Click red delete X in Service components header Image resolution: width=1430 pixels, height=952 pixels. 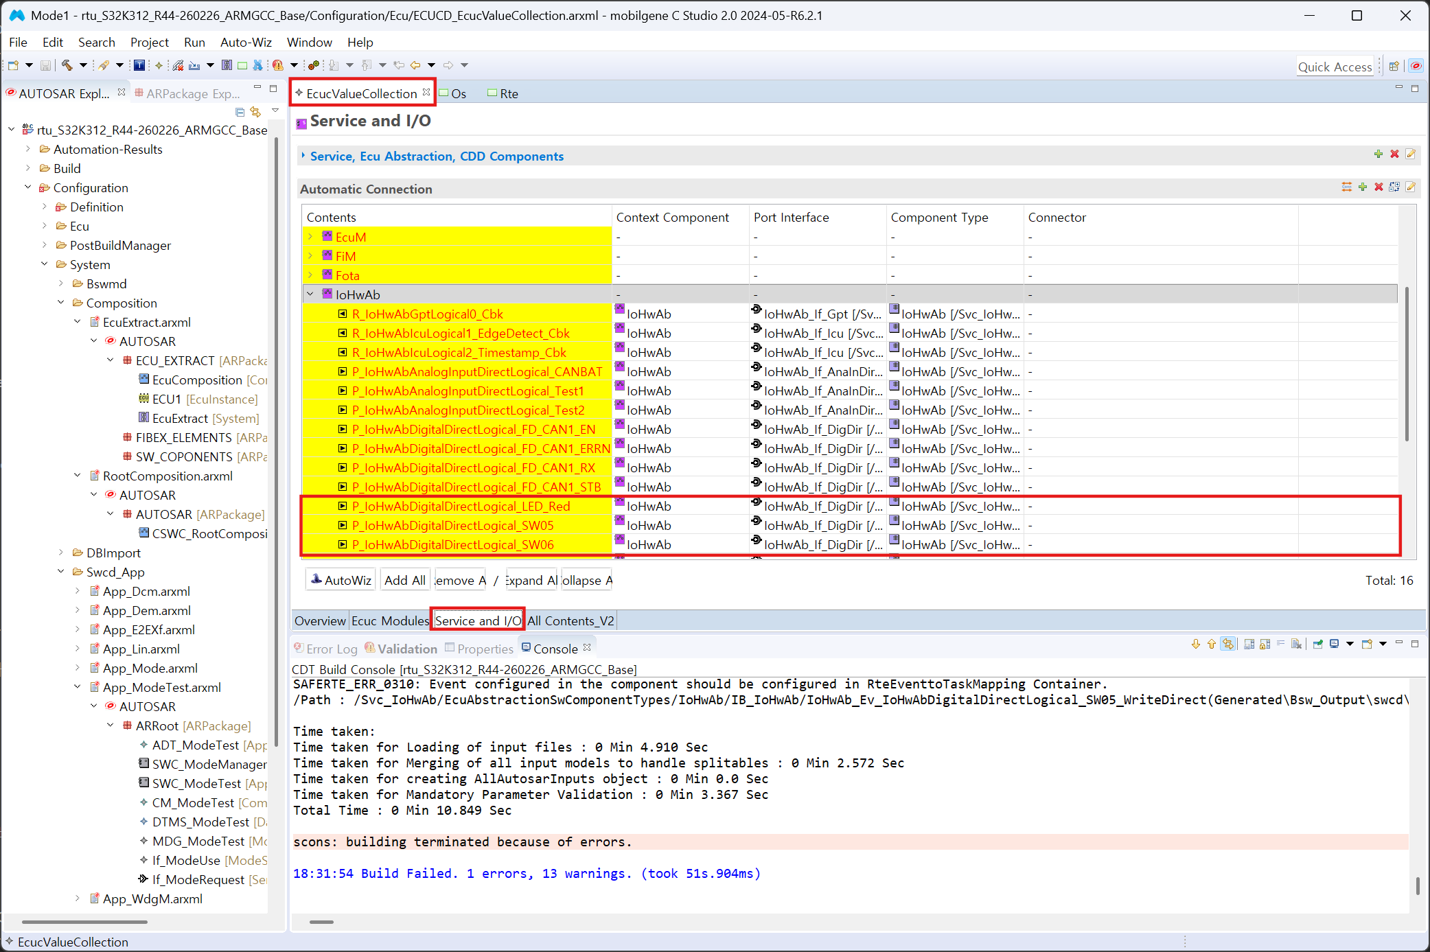pyautogui.click(x=1394, y=154)
